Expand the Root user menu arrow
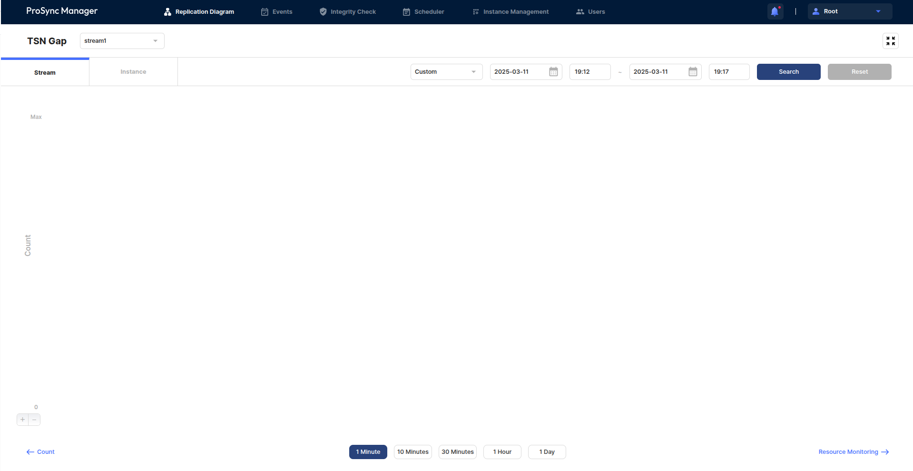This screenshot has height=471, width=913. coord(878,11)
